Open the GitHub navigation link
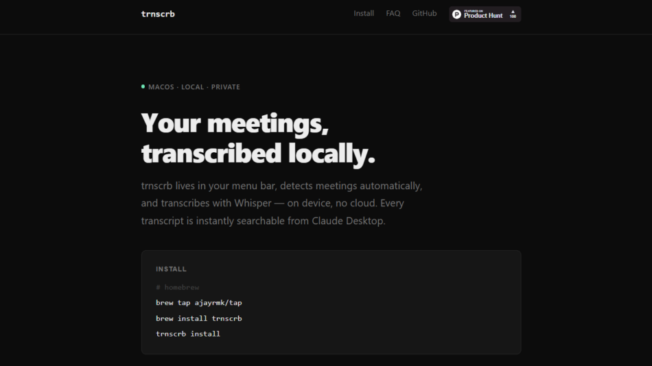652x366 pixels. (424, 13)
